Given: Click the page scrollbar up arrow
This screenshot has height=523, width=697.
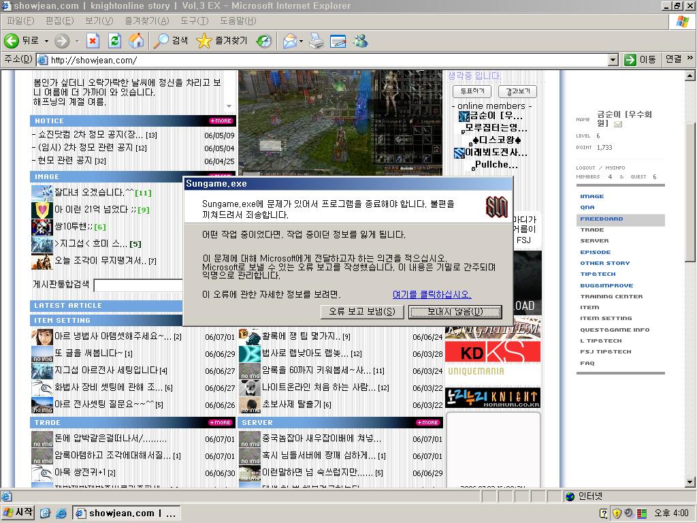Looking at the screenshot, I should [690, 76].
